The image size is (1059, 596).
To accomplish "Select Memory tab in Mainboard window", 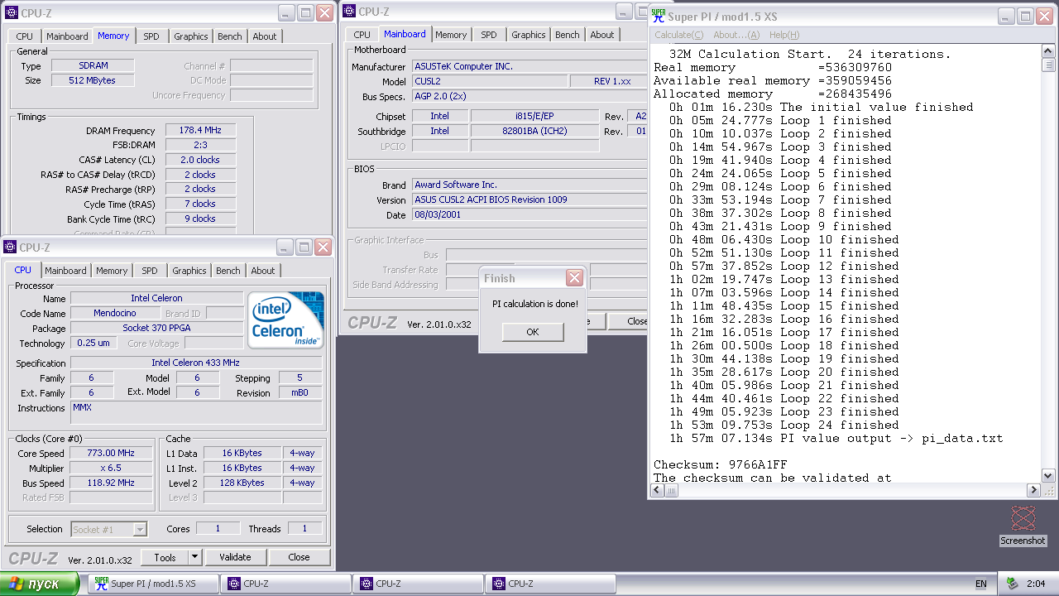I will (x=451, y=35).
